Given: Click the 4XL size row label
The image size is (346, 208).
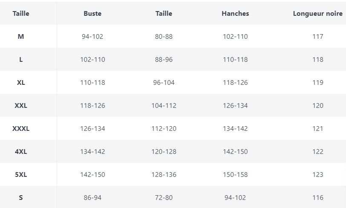Looking at the screenshot, I should pyautogui.click(x=21, y=151).
